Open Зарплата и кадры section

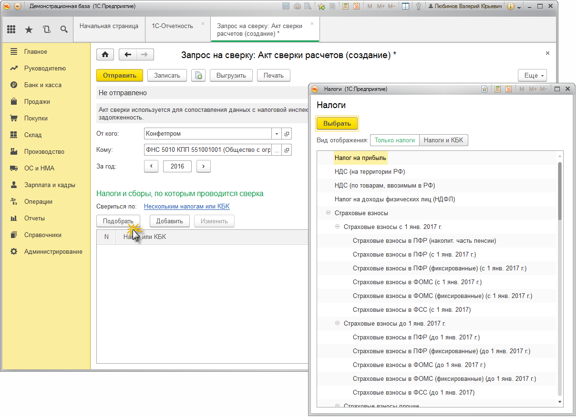50,185
